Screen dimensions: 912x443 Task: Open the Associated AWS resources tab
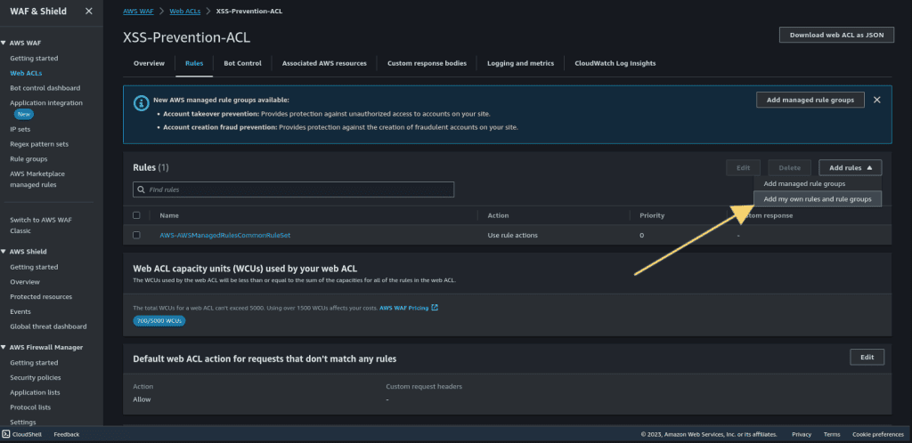point(324,63)
